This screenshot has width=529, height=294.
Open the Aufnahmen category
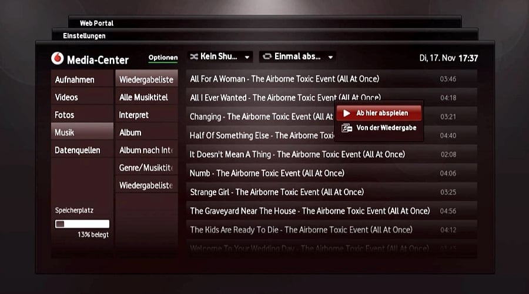[x=75, y=79]
